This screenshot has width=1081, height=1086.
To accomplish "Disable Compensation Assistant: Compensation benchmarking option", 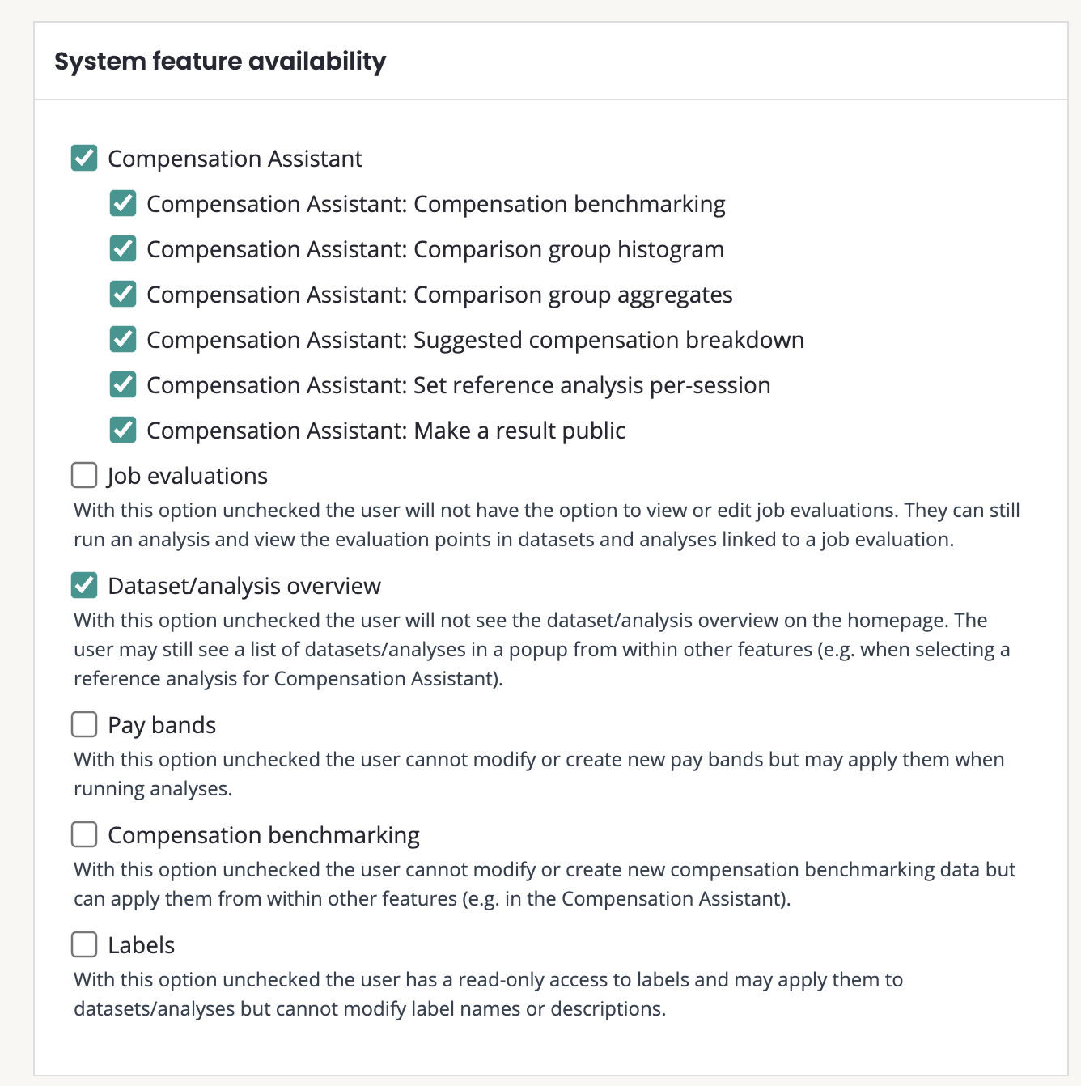I will (123, 204).
